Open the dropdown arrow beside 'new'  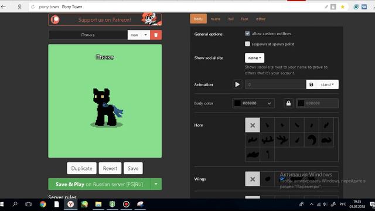(146, 35)
